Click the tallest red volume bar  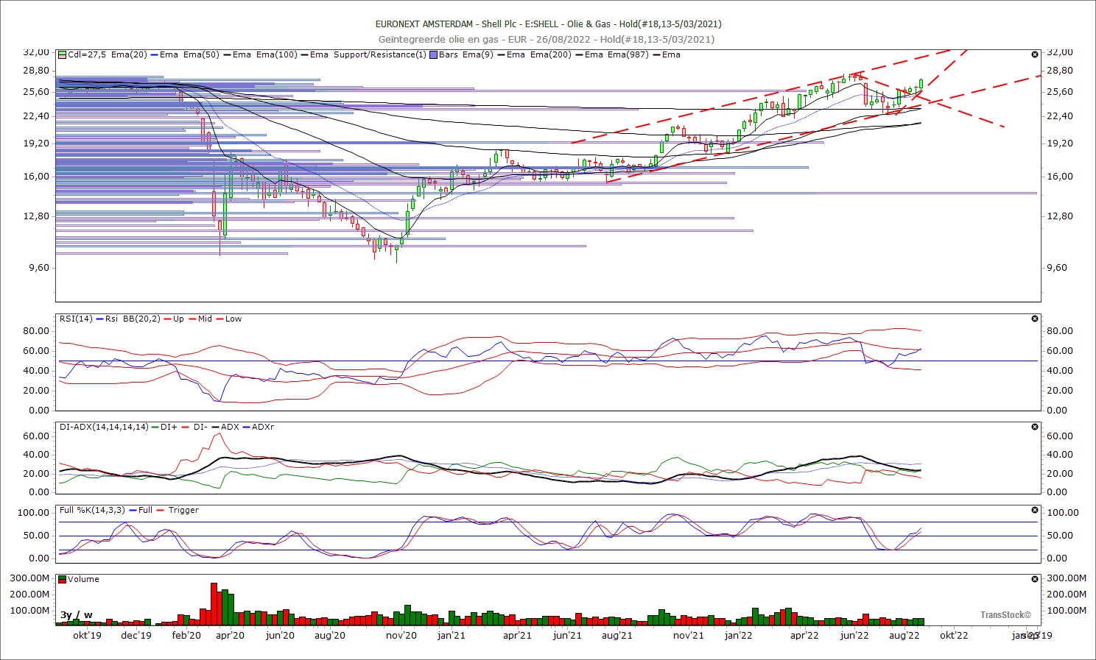point(214,603)
